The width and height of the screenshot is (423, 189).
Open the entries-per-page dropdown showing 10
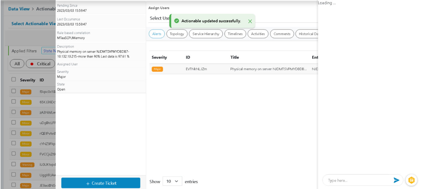(x=172, y=181)
